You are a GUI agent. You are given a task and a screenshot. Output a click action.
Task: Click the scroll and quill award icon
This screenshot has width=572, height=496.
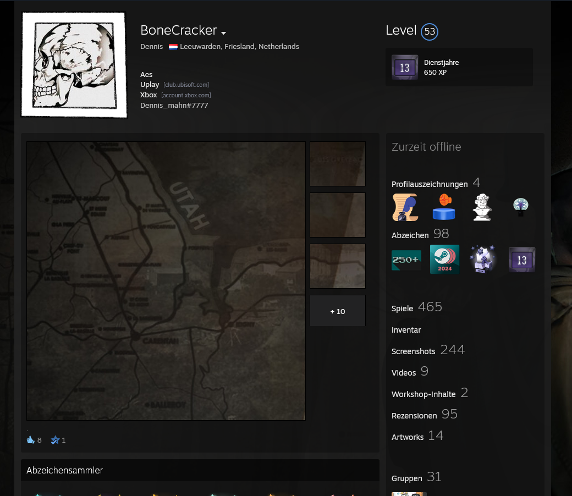tap(405, 207)
